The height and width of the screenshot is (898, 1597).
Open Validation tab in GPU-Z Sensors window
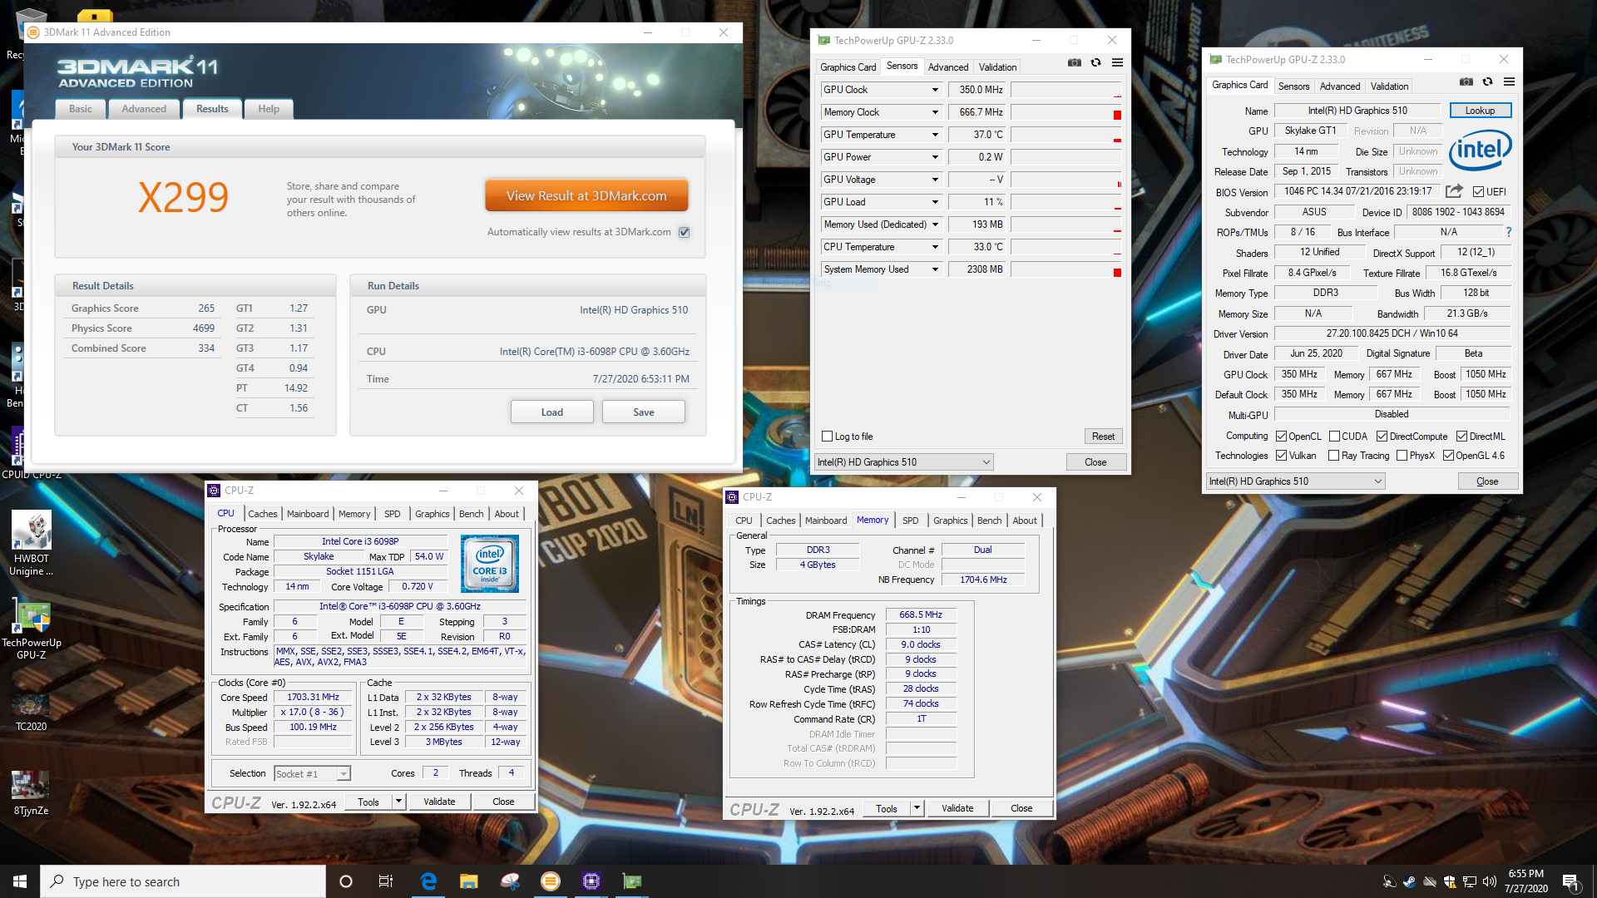click(x=997, y=67)
